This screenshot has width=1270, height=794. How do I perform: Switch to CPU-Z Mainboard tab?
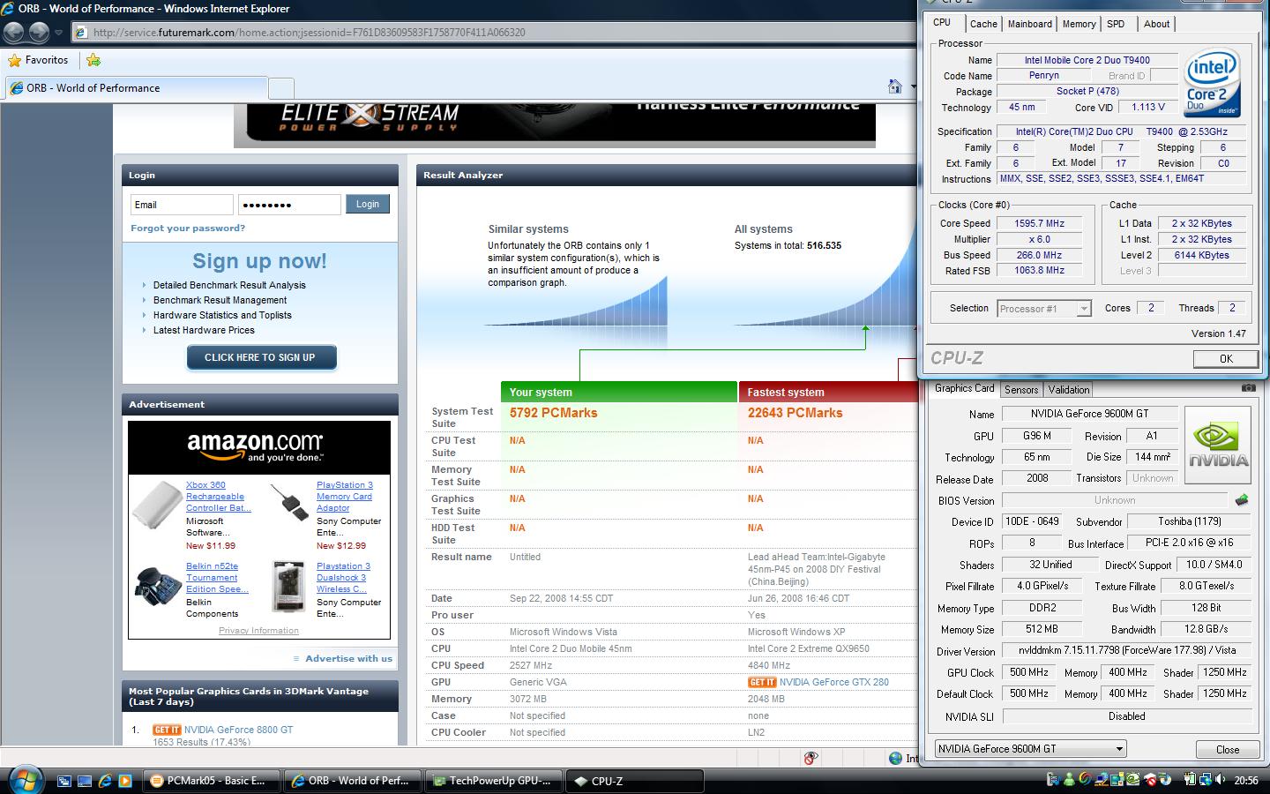coord(1029,25)
